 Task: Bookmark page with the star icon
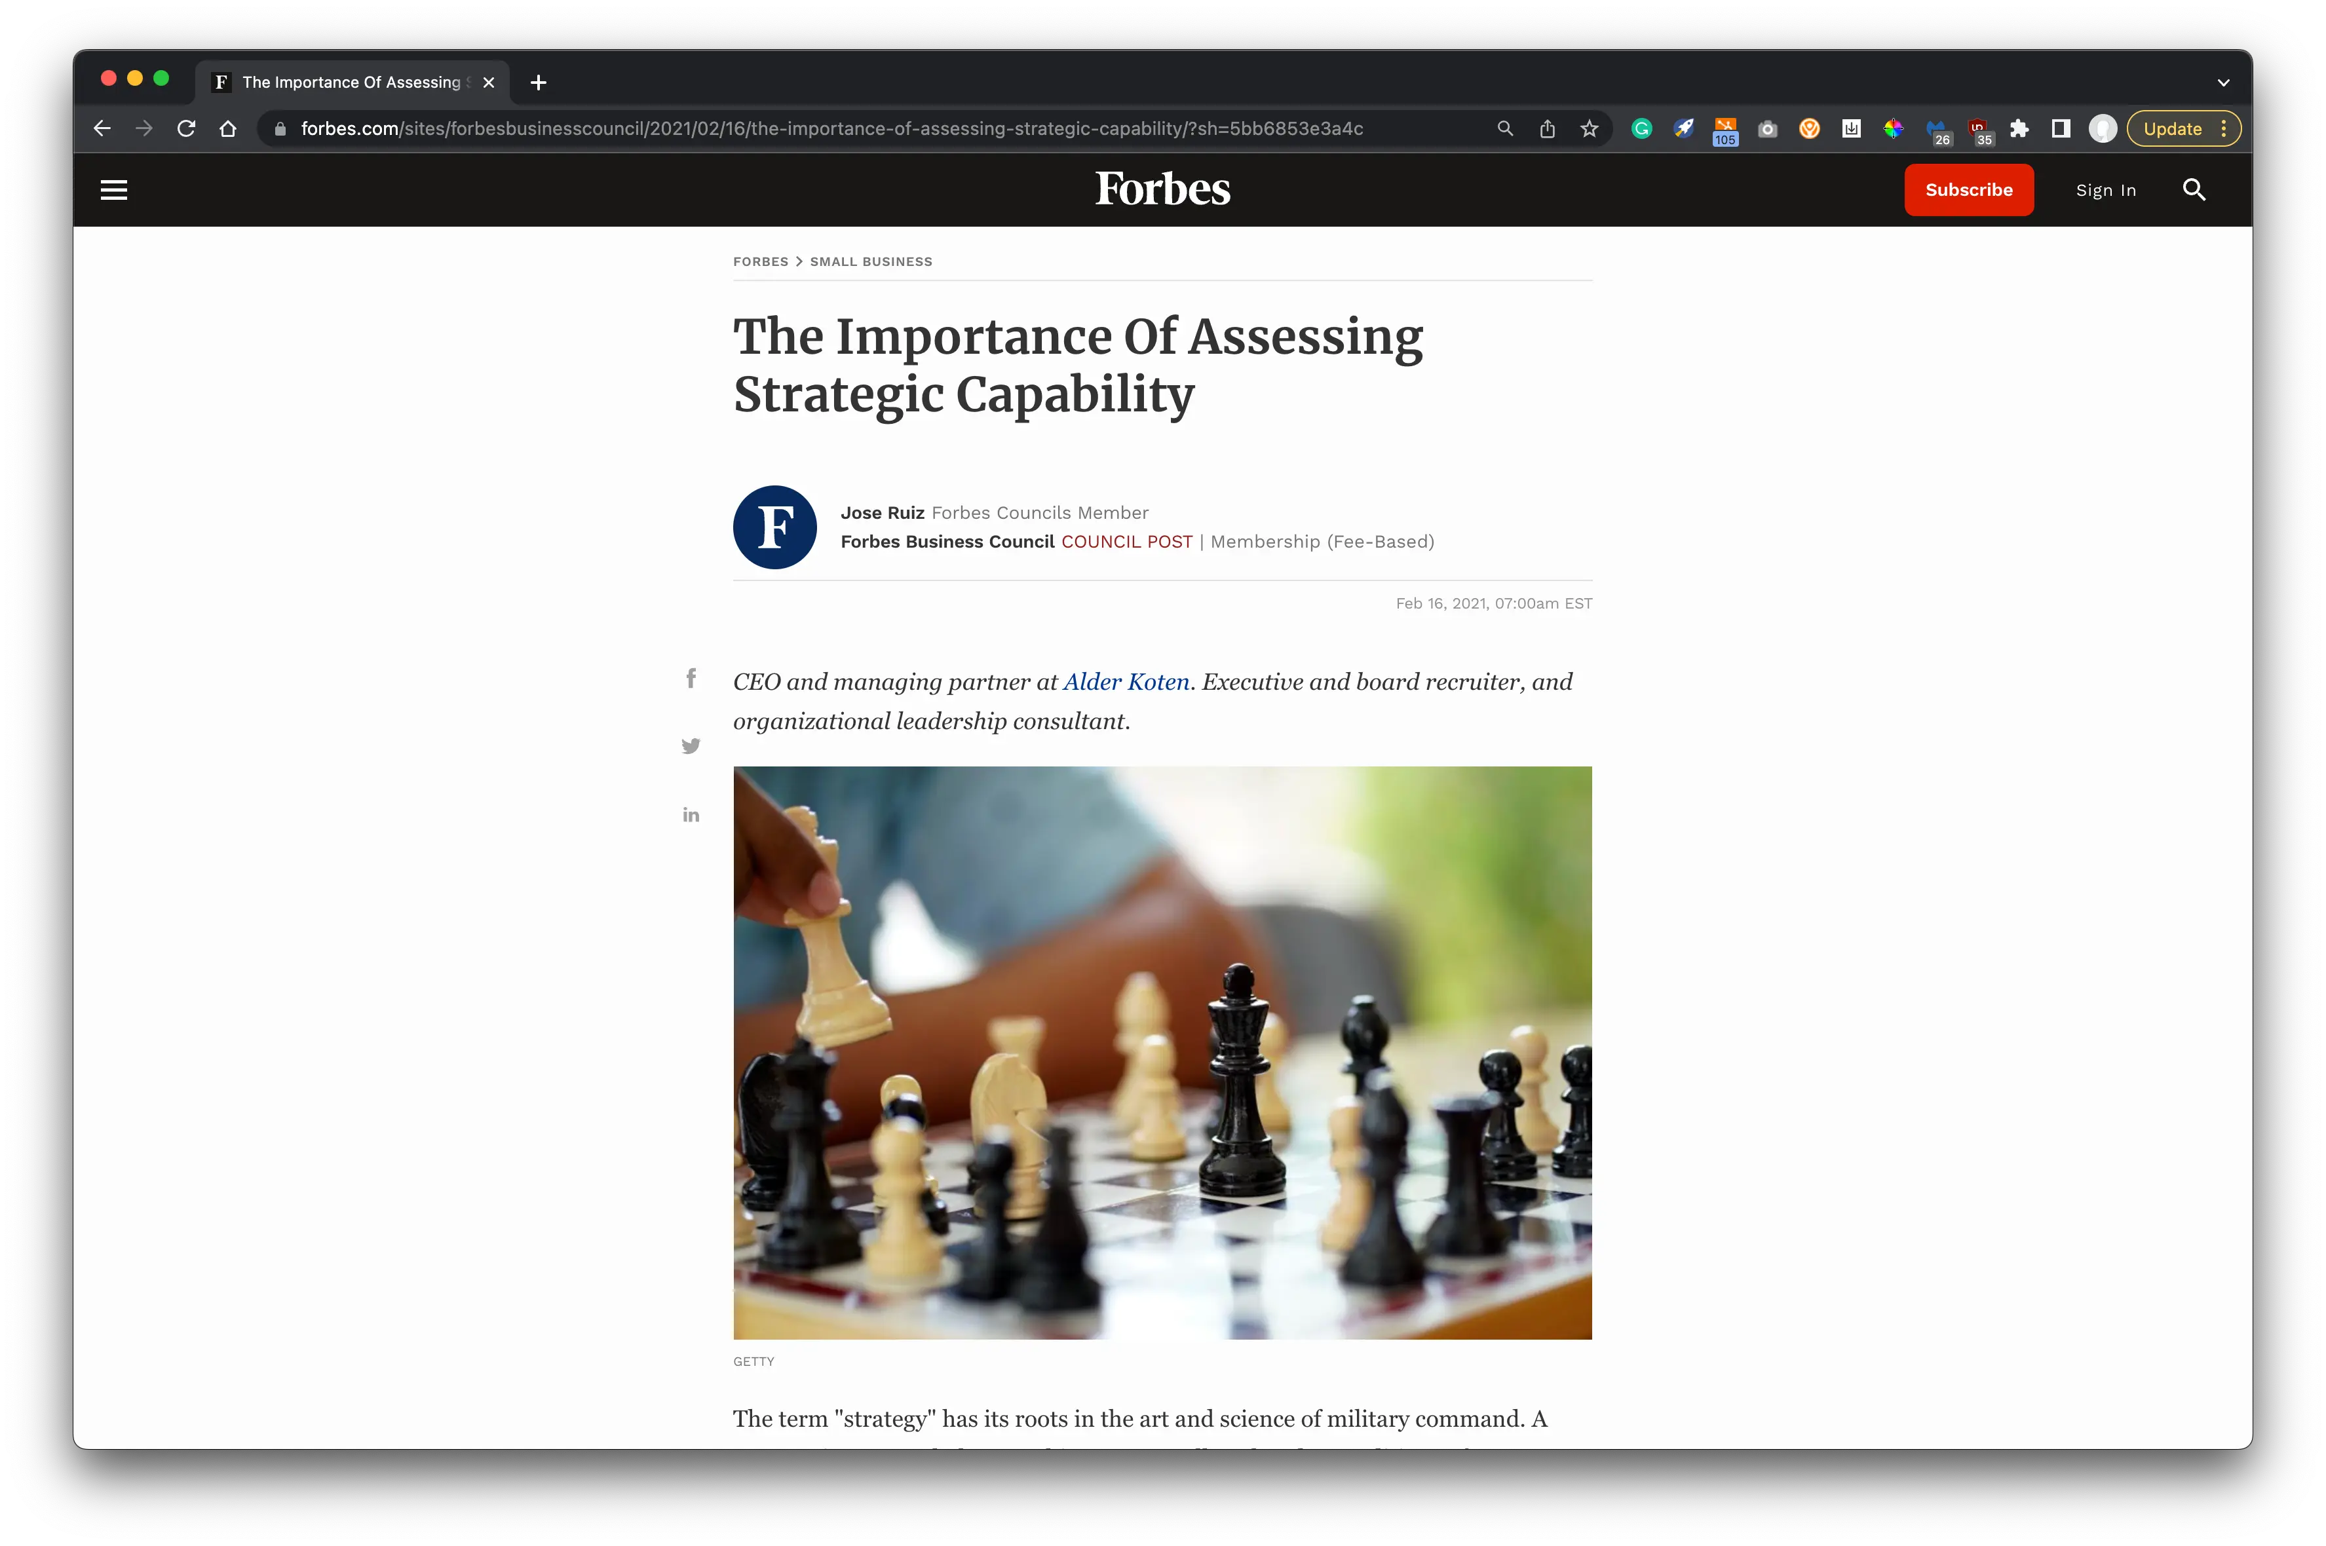tap(1588, 129)
